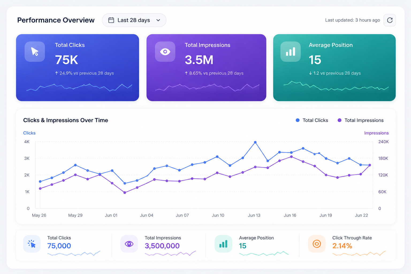Toggle the Total Clicks legend item

click(312, 120)
